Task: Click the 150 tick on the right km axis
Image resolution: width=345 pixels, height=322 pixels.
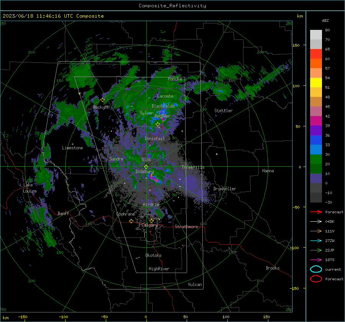Action: point(296,45)
